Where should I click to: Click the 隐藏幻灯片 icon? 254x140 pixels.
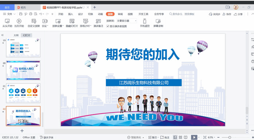point(72,21)
